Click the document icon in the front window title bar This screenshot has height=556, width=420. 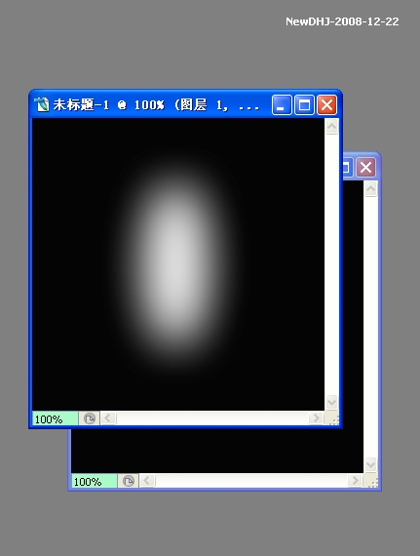click(x=42, y=104)
